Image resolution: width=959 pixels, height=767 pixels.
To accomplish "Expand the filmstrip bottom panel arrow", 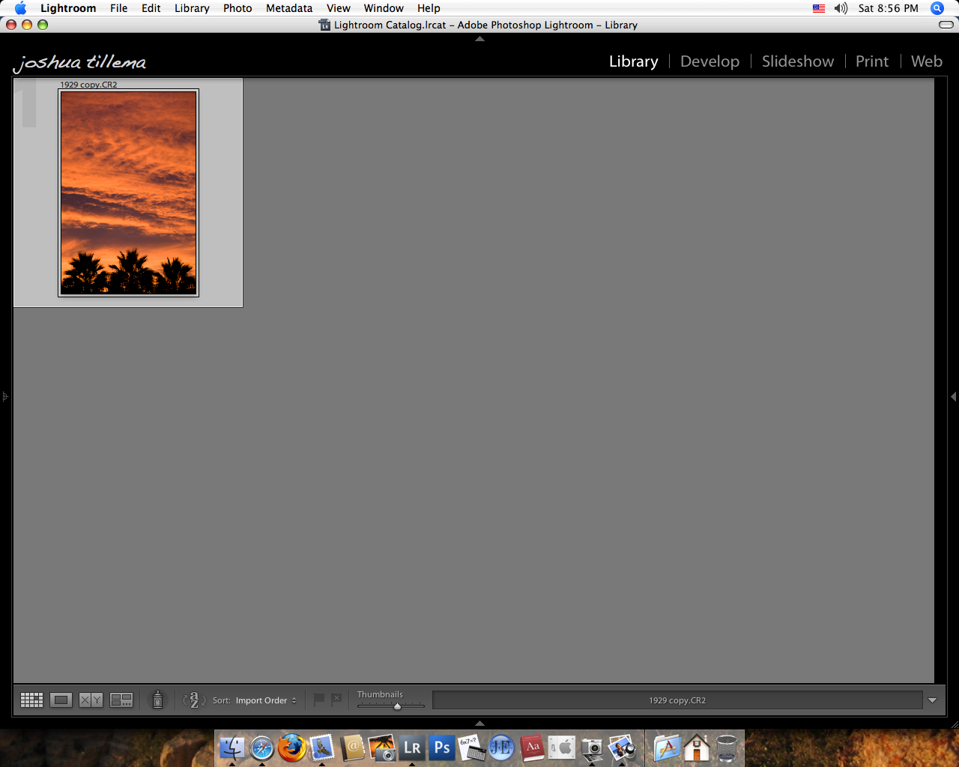I will (x=479, y=723).
